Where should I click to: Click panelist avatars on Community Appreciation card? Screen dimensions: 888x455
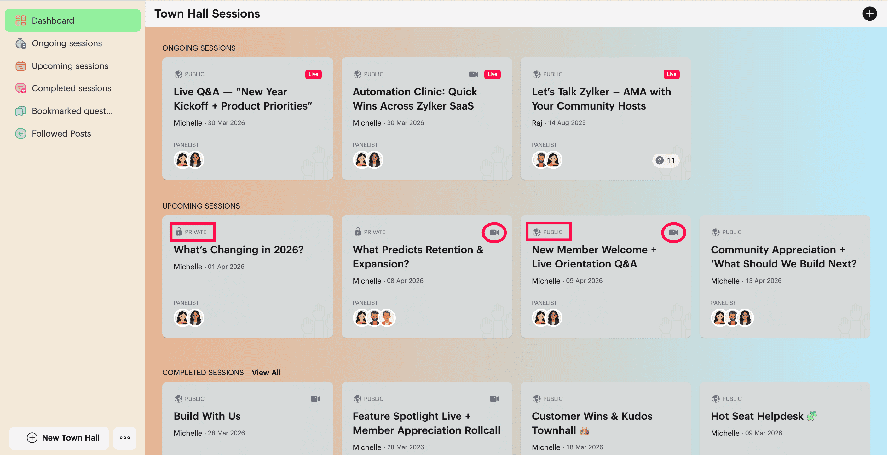(x=732, y=318)
